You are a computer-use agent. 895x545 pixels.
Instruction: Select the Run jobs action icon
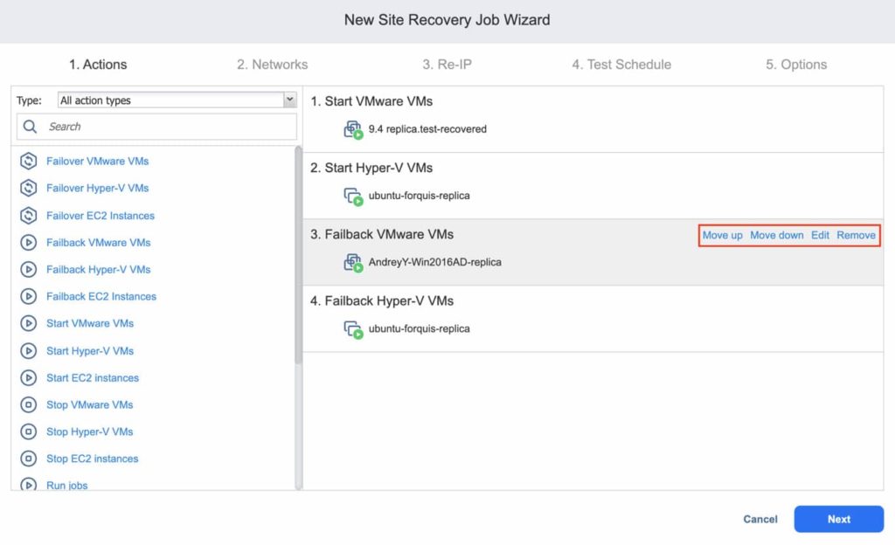click(x=29, y=485)
